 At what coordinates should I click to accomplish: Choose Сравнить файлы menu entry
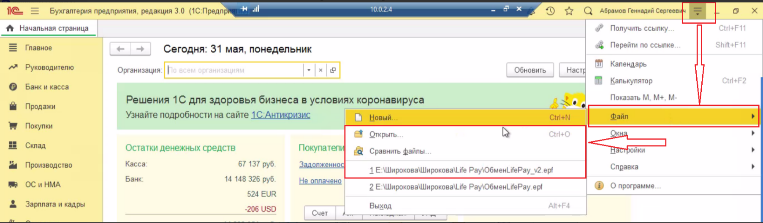pyautogui.click(x=465, y=151)
